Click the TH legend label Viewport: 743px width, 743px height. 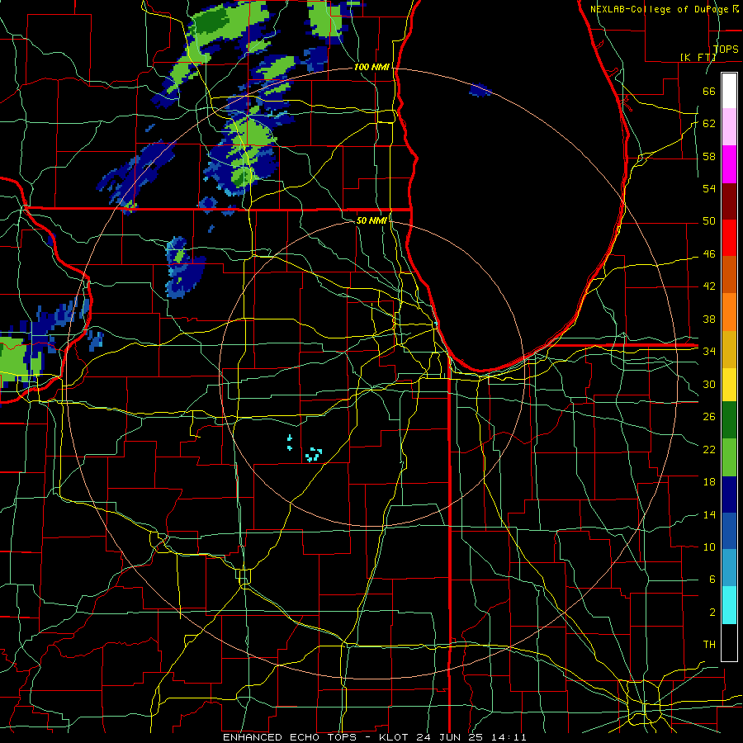(709, 645)
